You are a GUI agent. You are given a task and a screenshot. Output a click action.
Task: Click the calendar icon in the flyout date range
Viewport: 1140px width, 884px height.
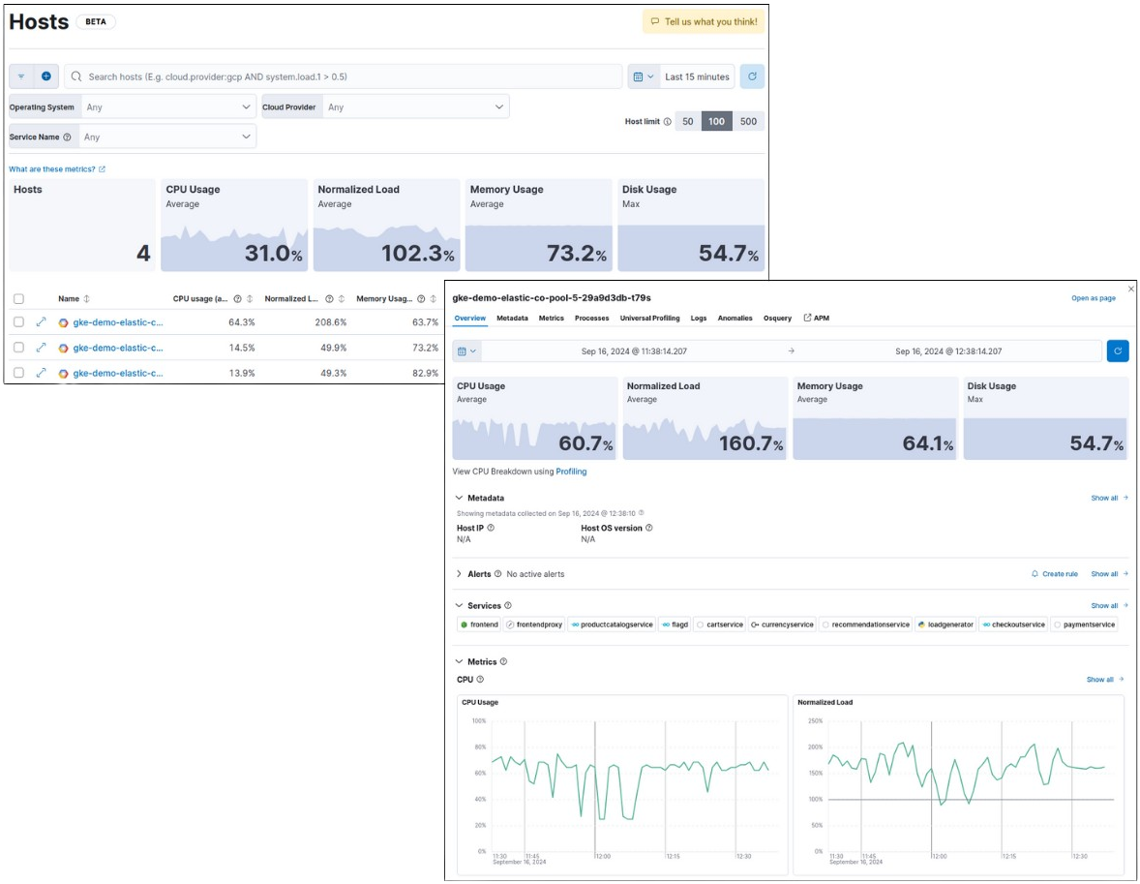(466, 351)
